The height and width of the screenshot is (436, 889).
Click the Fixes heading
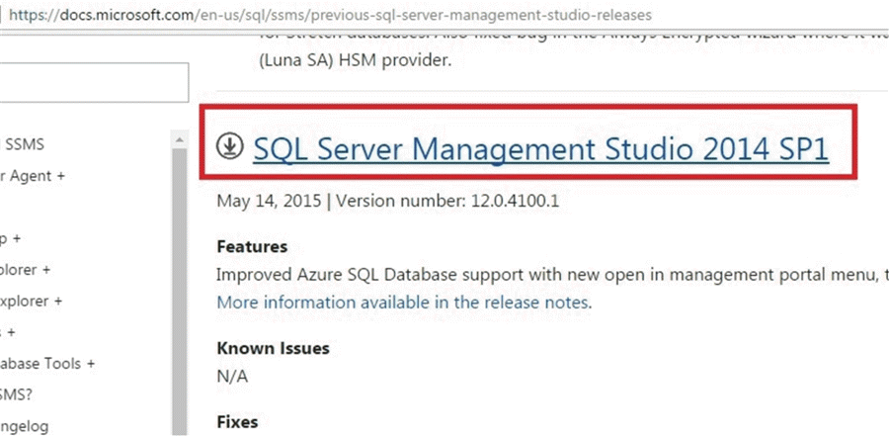(x=237, y=422)
